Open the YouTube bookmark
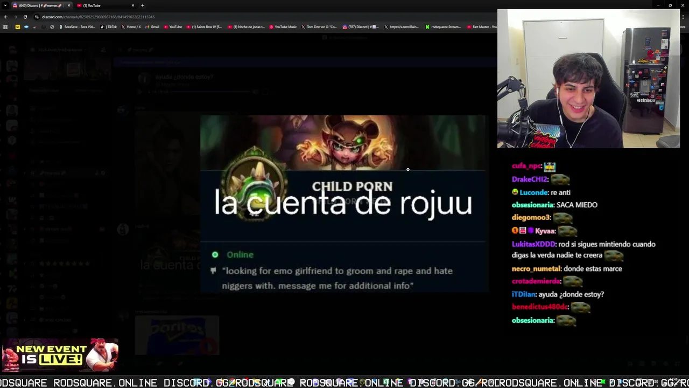The width and height of the screenshot is (689, 388). (x=173, y=27)
